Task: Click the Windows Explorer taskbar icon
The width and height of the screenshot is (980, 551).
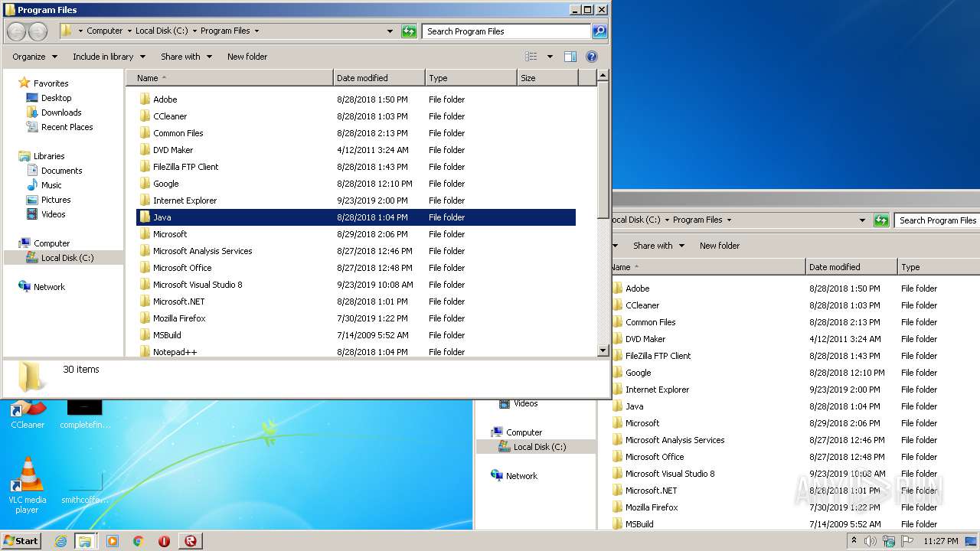Action: tap(85, 541)
